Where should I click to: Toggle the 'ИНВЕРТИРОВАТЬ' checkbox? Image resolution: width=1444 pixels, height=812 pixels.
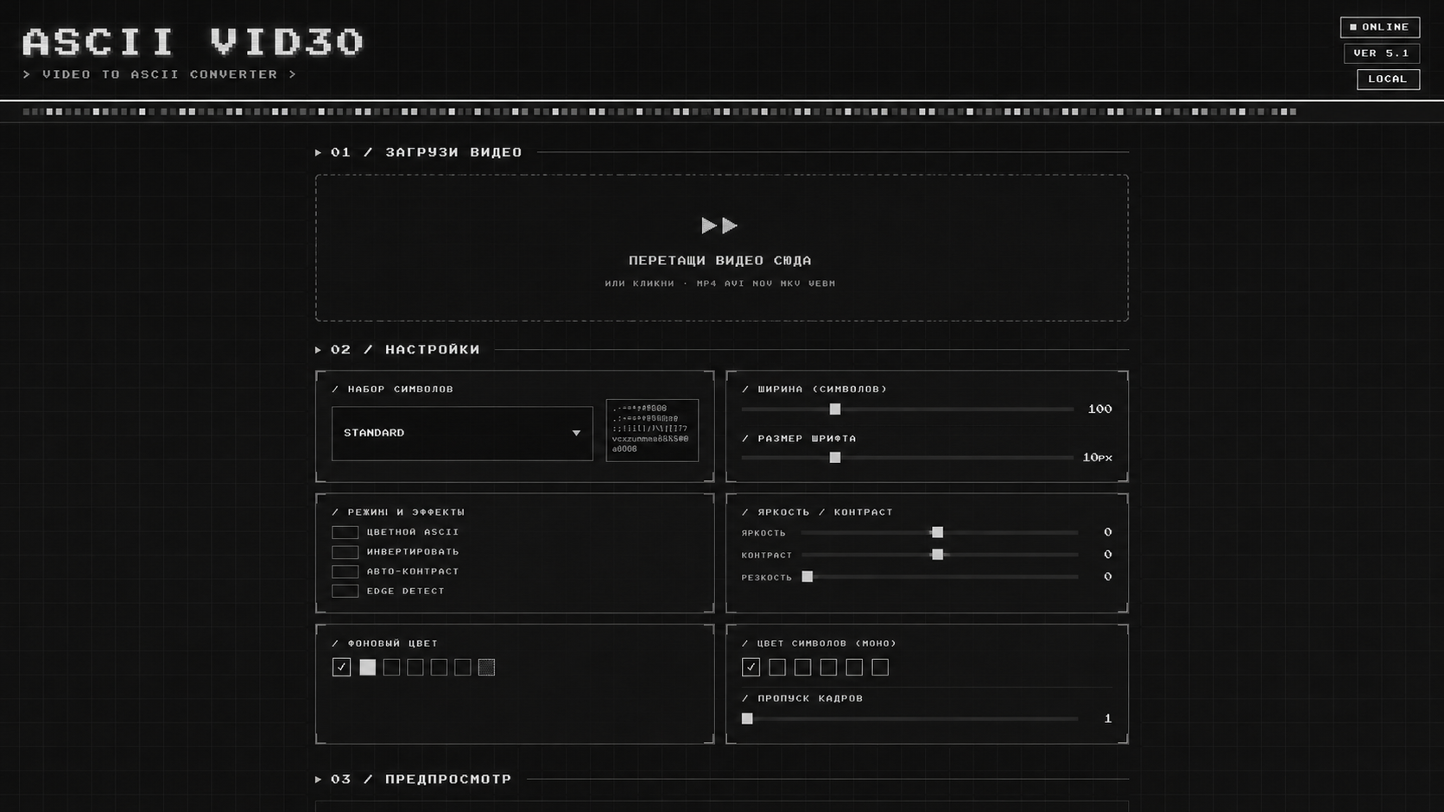pyautogui.click(x=345, y=552)
